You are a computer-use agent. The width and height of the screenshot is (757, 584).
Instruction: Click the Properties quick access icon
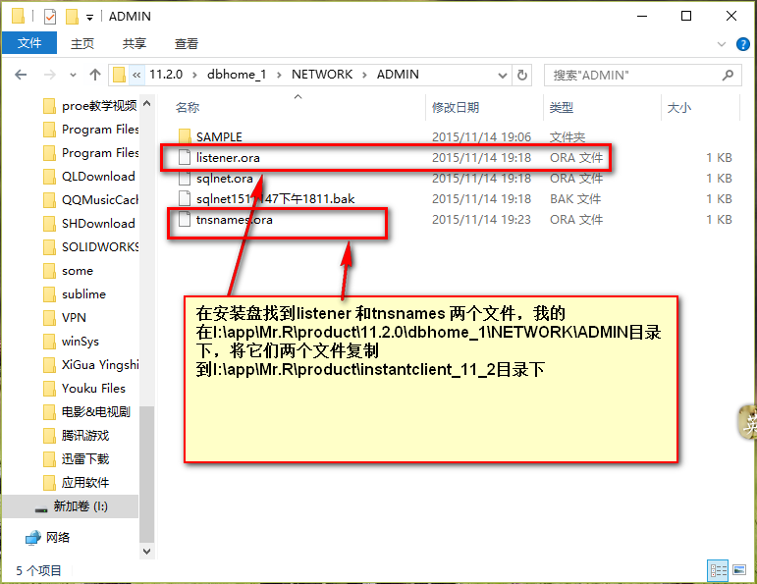click(x=50, y=17)
